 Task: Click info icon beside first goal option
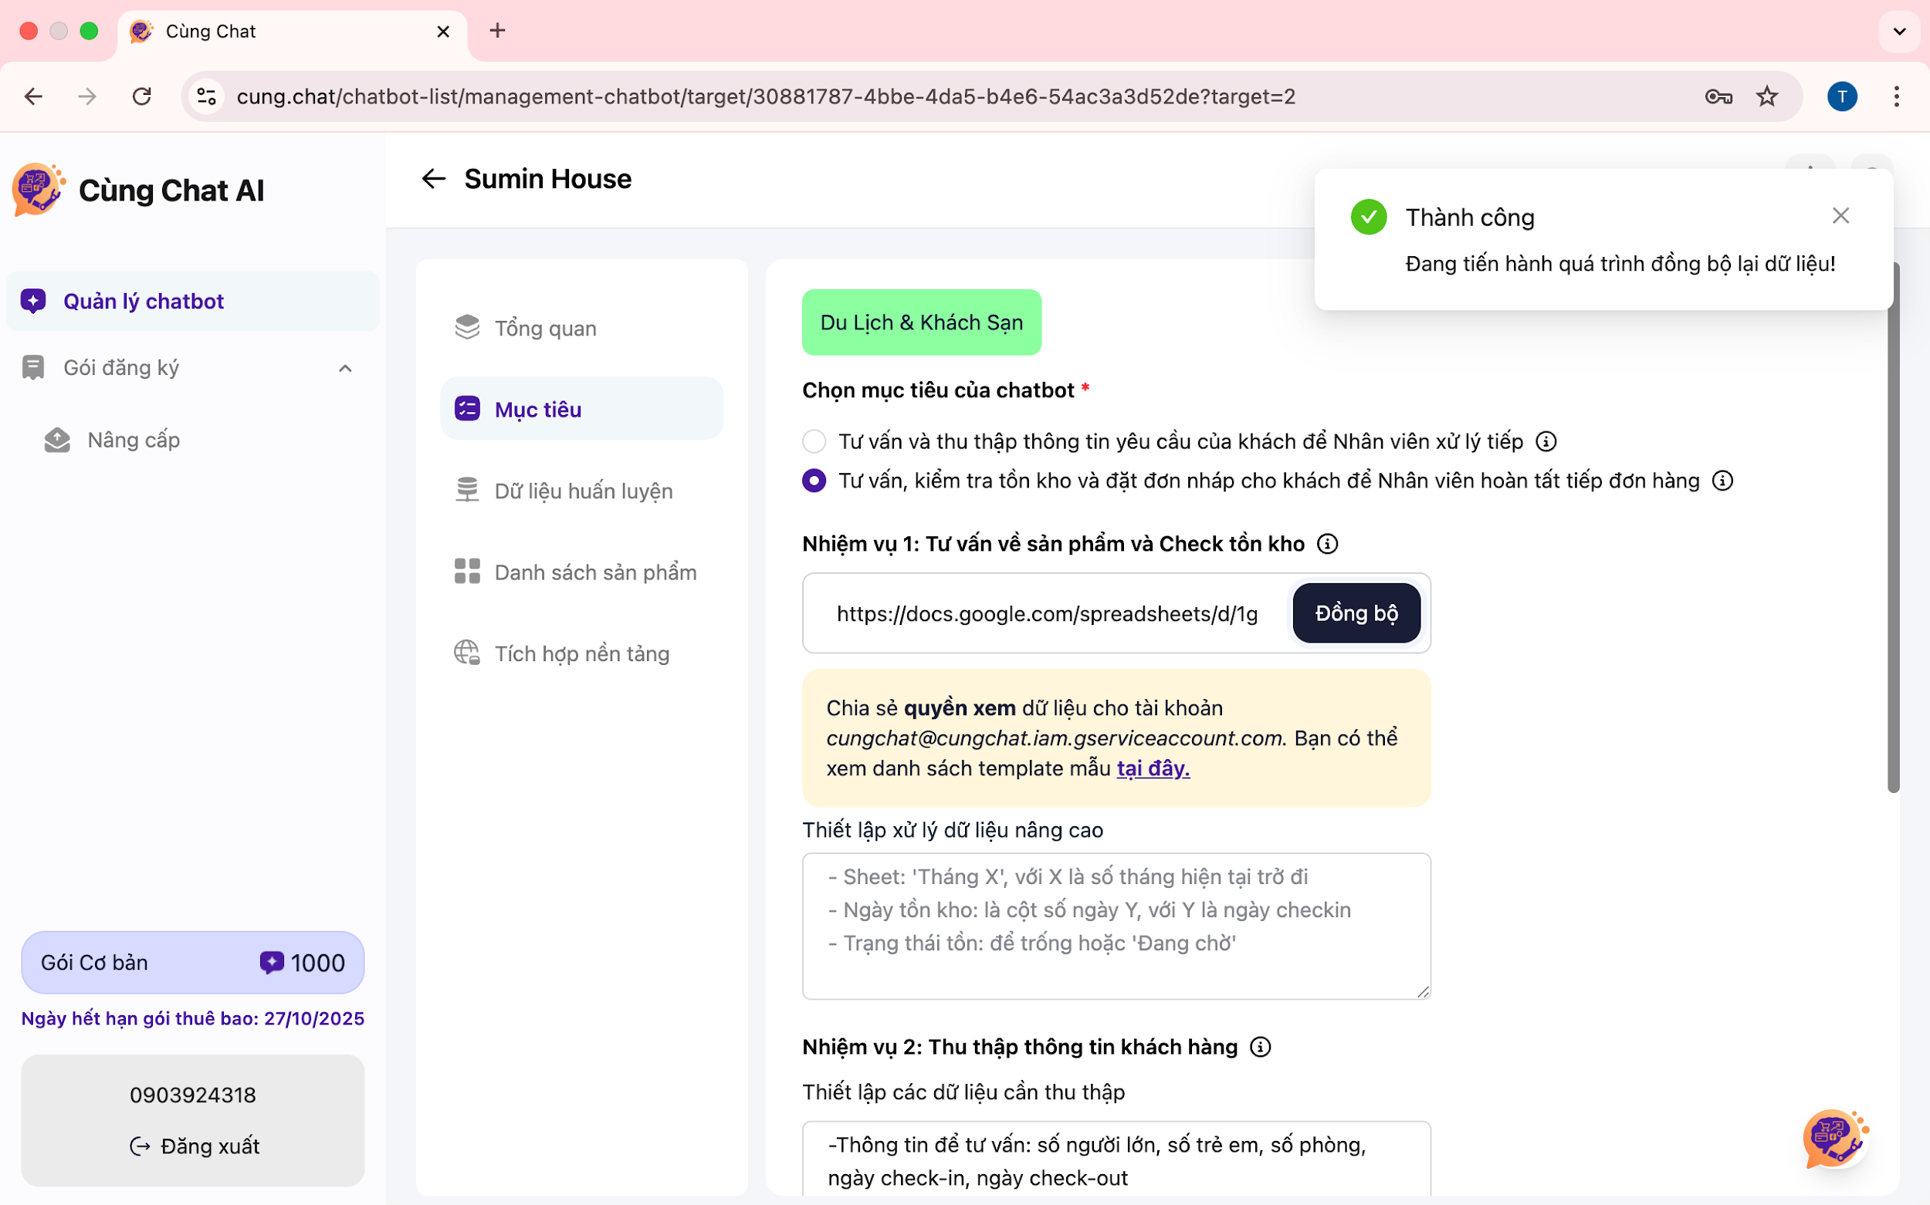click(1546, 441)
